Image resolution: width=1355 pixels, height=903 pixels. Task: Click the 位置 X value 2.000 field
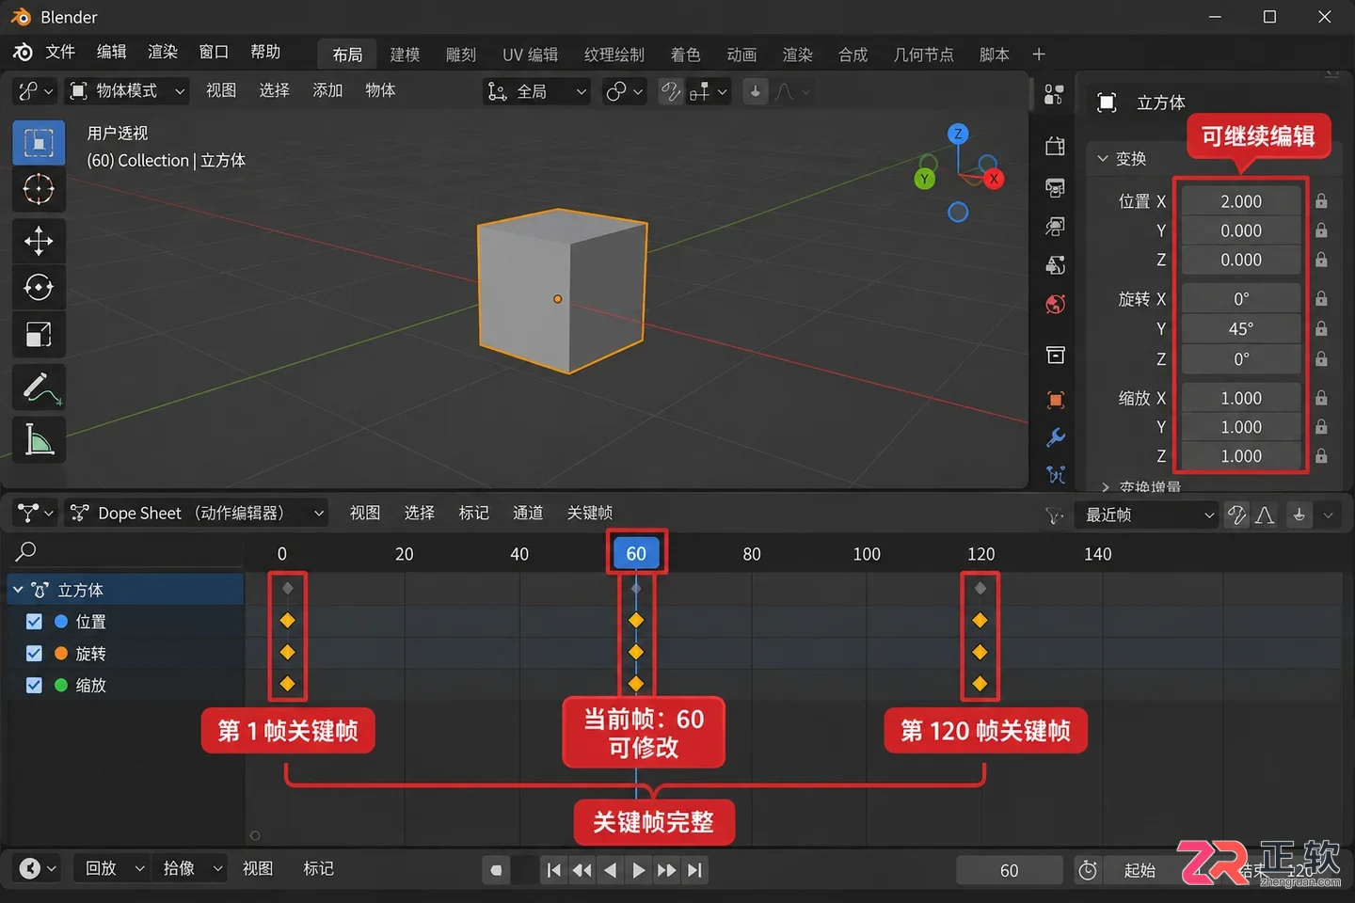(1241, 201)
